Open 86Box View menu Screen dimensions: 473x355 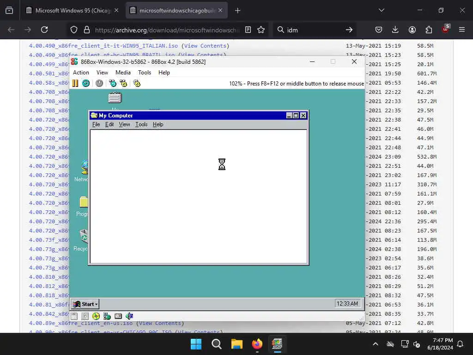(102, 73)
